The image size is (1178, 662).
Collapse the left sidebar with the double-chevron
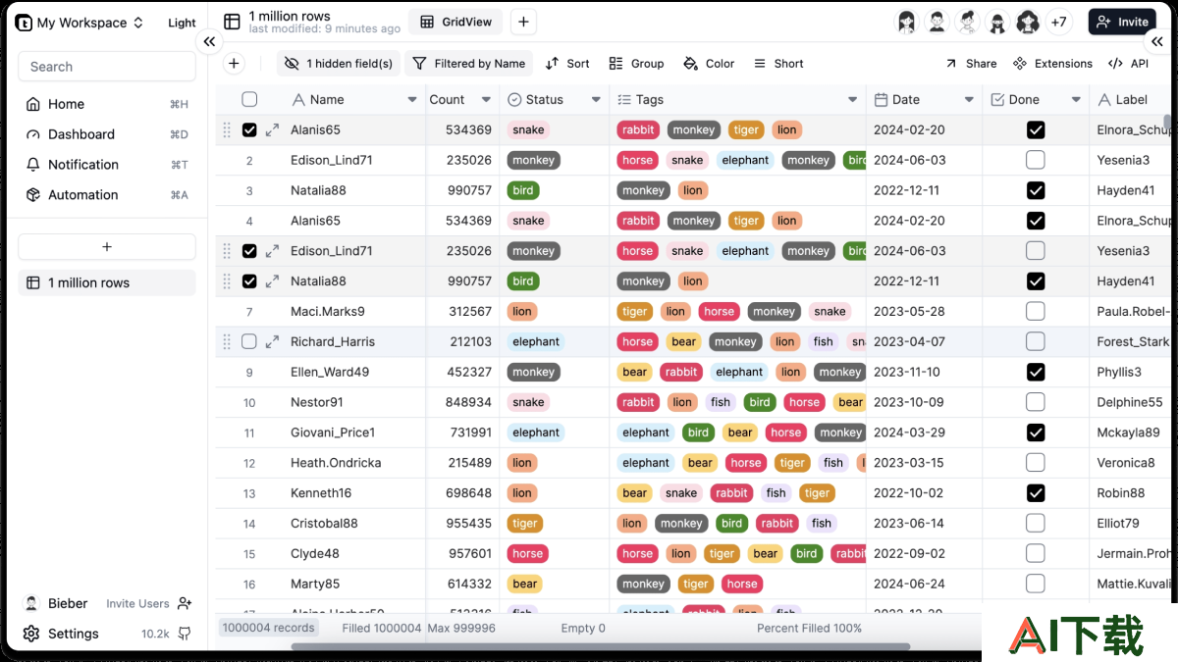(209, 41)
